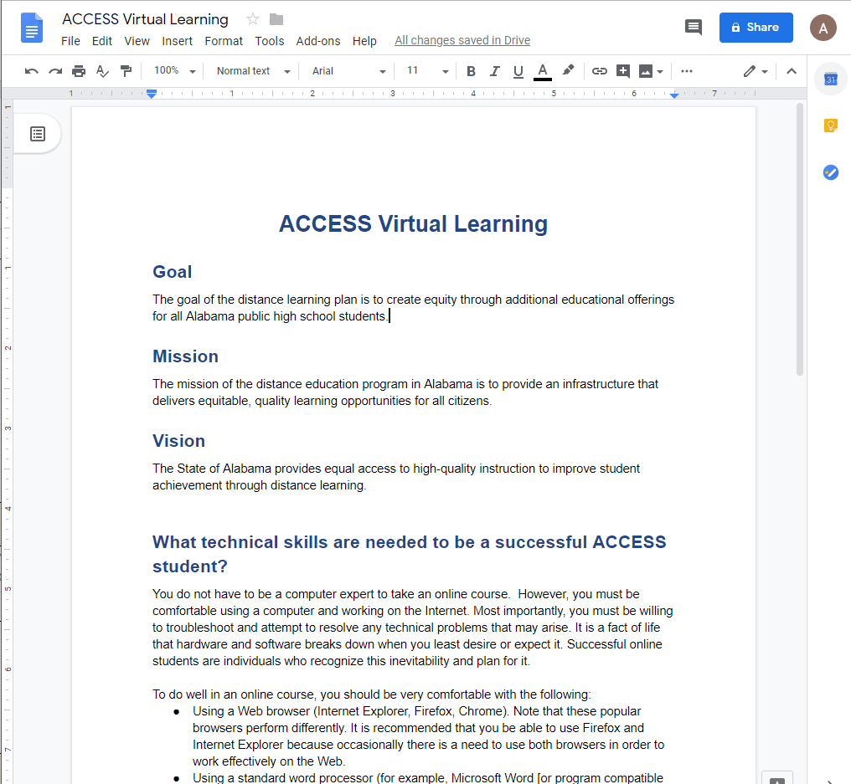Show document outline icon
This screenshot has width=851, height=784.
[38, 134]
